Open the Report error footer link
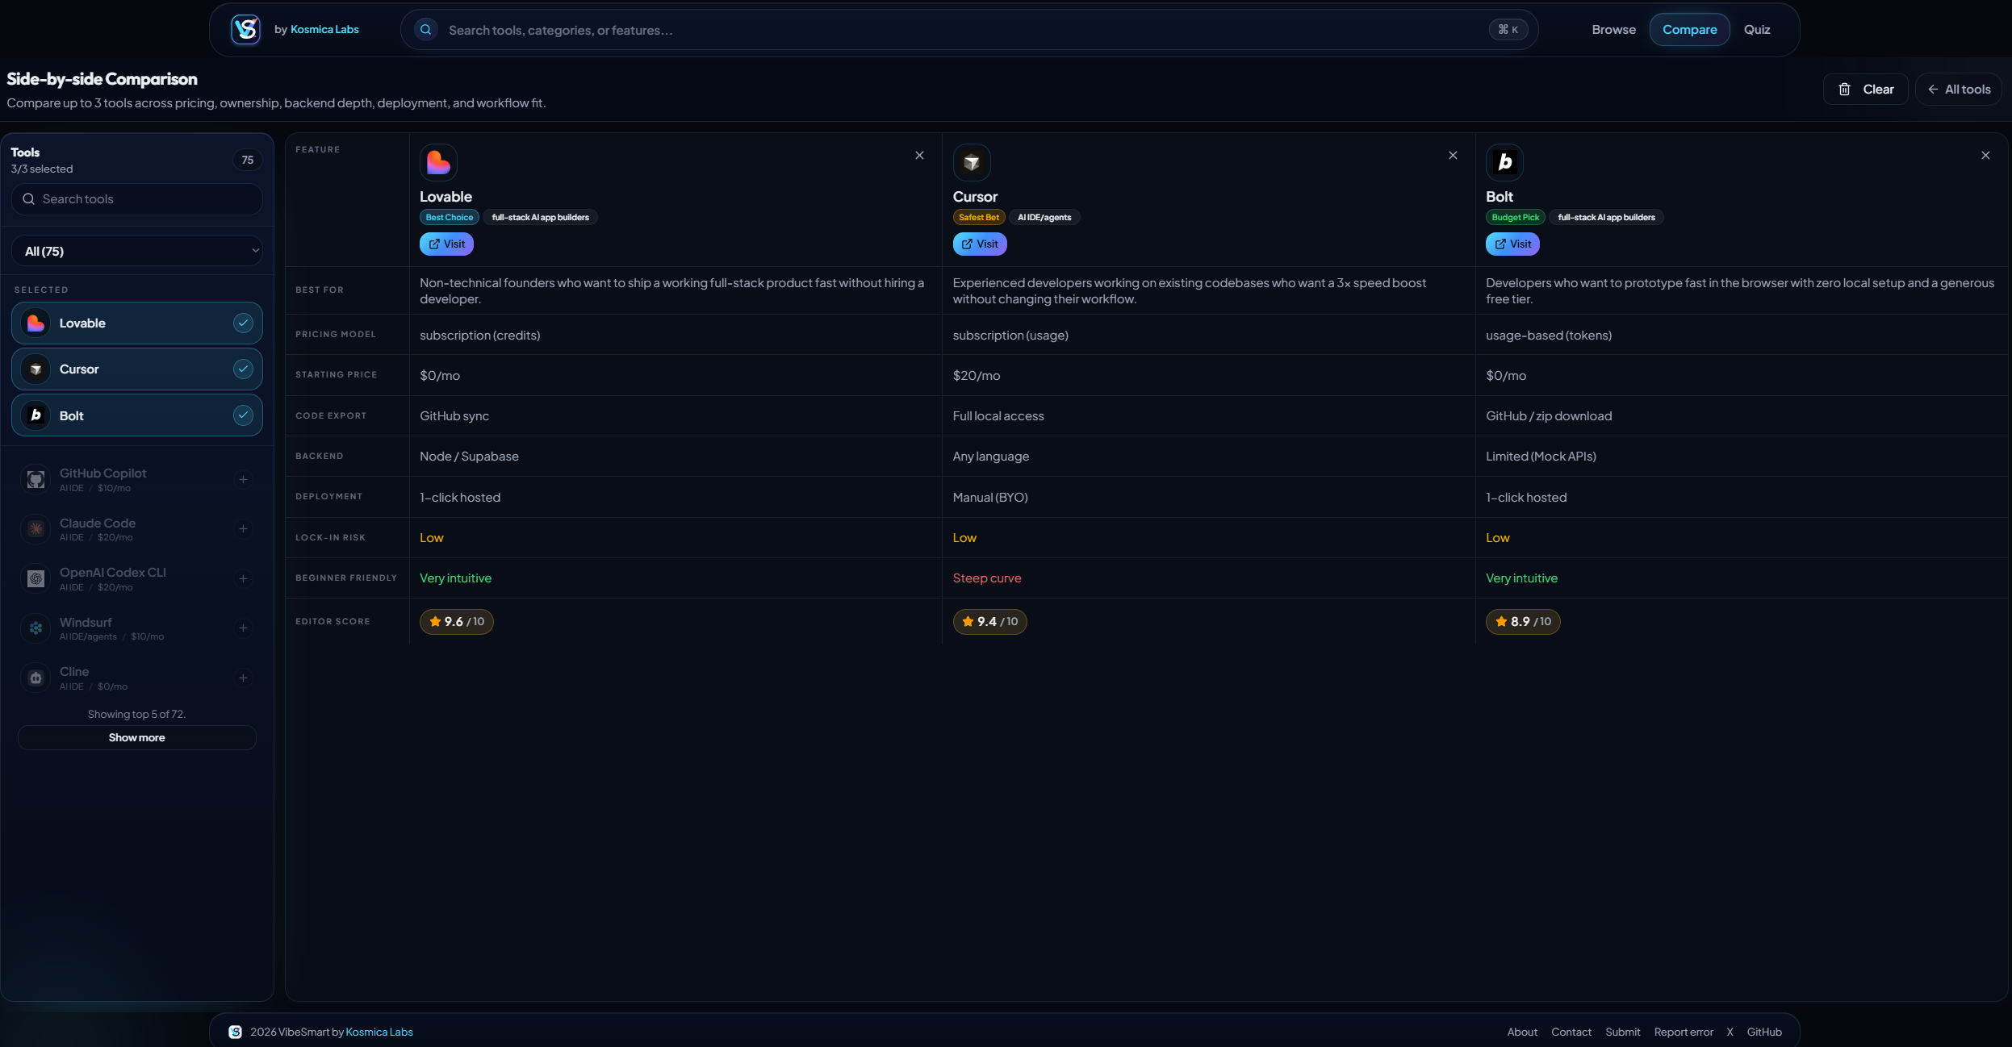This screenshot has height=1047, width=2012. click(x=1684, y=1032)
